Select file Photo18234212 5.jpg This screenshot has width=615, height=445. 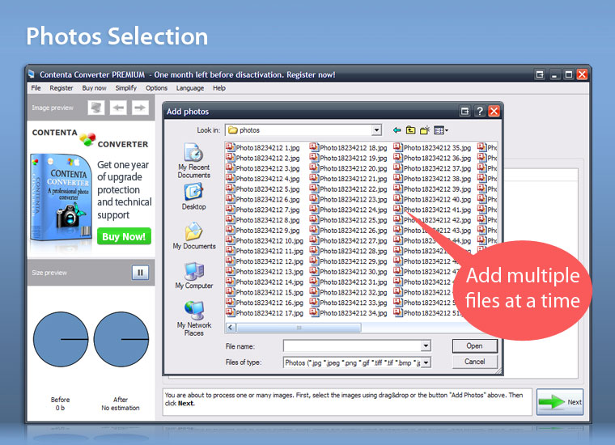263,189
